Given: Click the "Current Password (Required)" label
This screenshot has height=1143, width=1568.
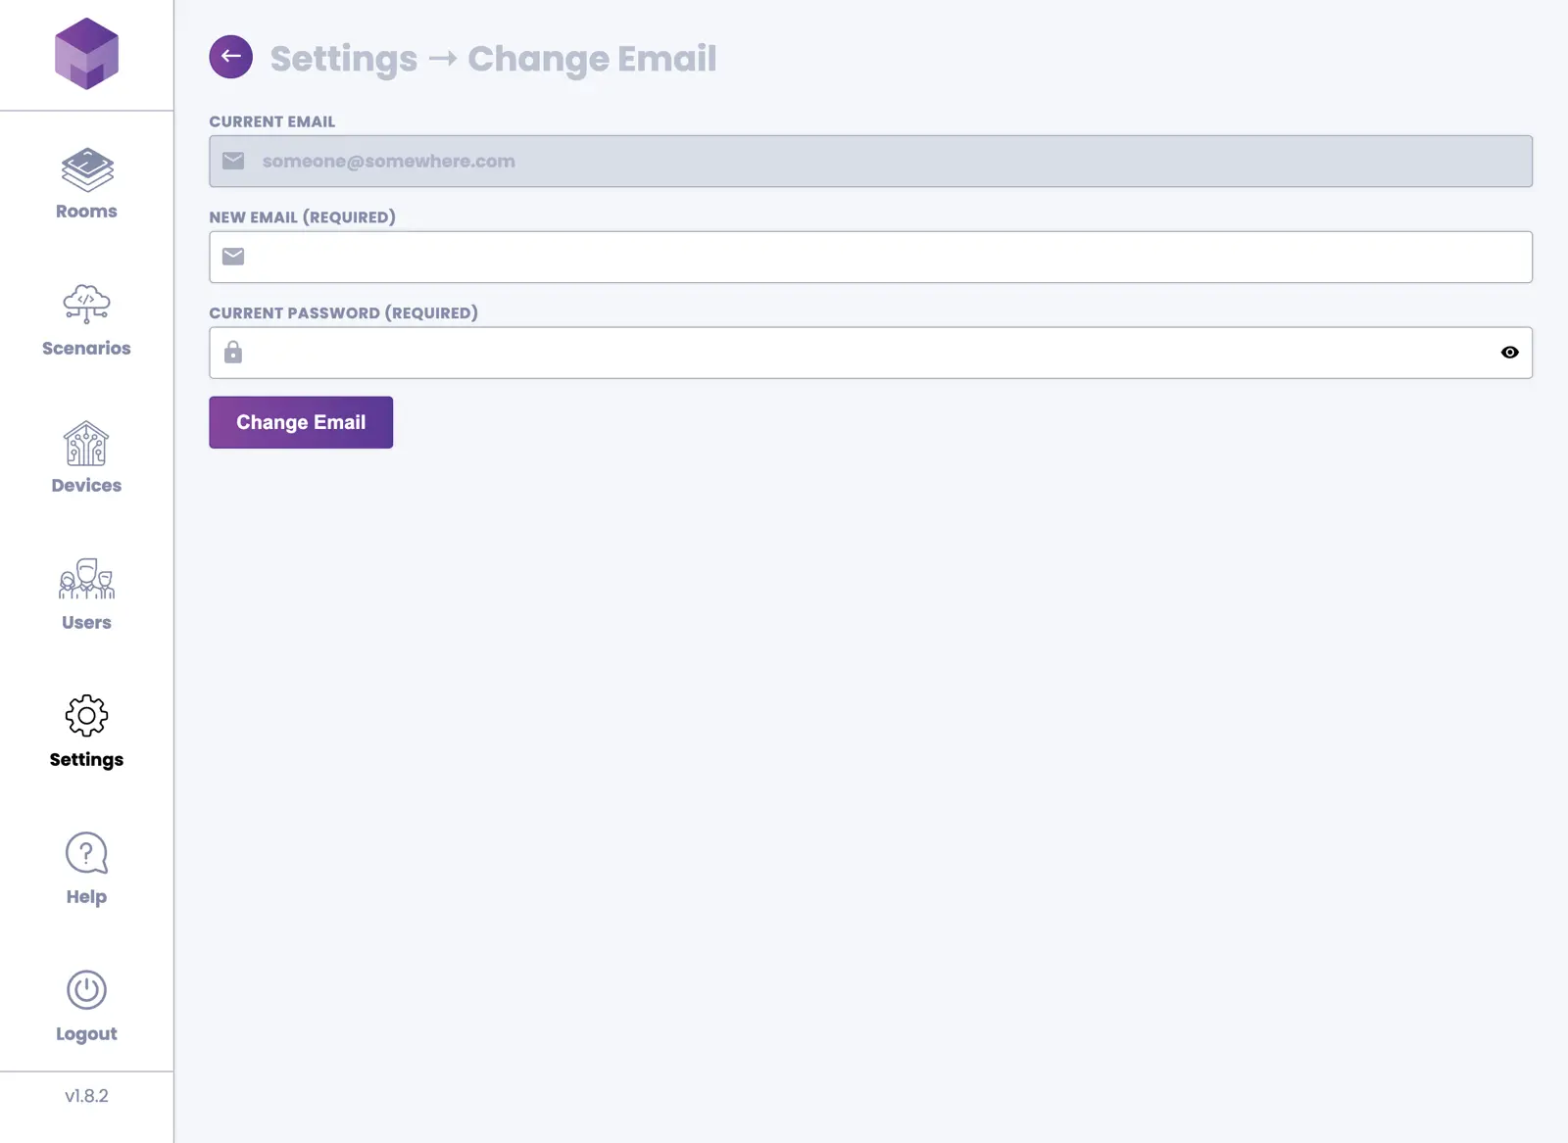Looking at the screenshot, I should click(x=343, y=313).
